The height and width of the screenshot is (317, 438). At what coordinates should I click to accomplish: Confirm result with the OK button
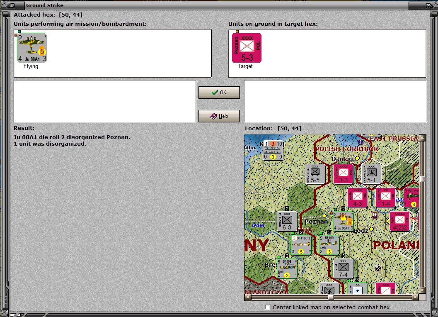219,93
